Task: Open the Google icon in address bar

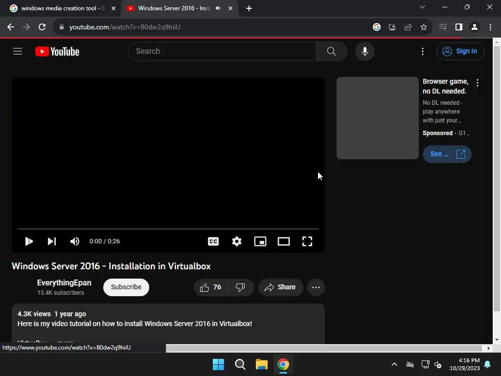Action: [376, 27]
